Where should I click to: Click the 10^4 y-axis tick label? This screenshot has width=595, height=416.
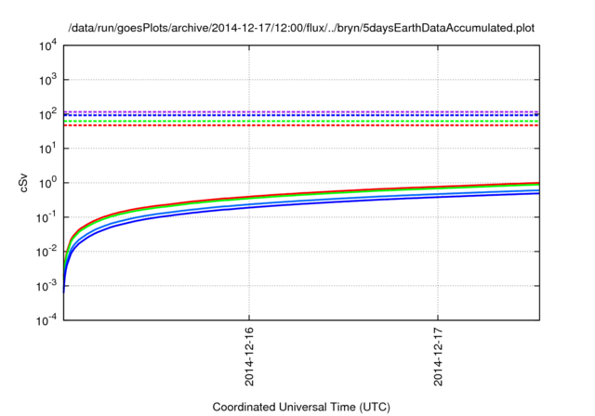pyautogui.click(x=48, y=45)
